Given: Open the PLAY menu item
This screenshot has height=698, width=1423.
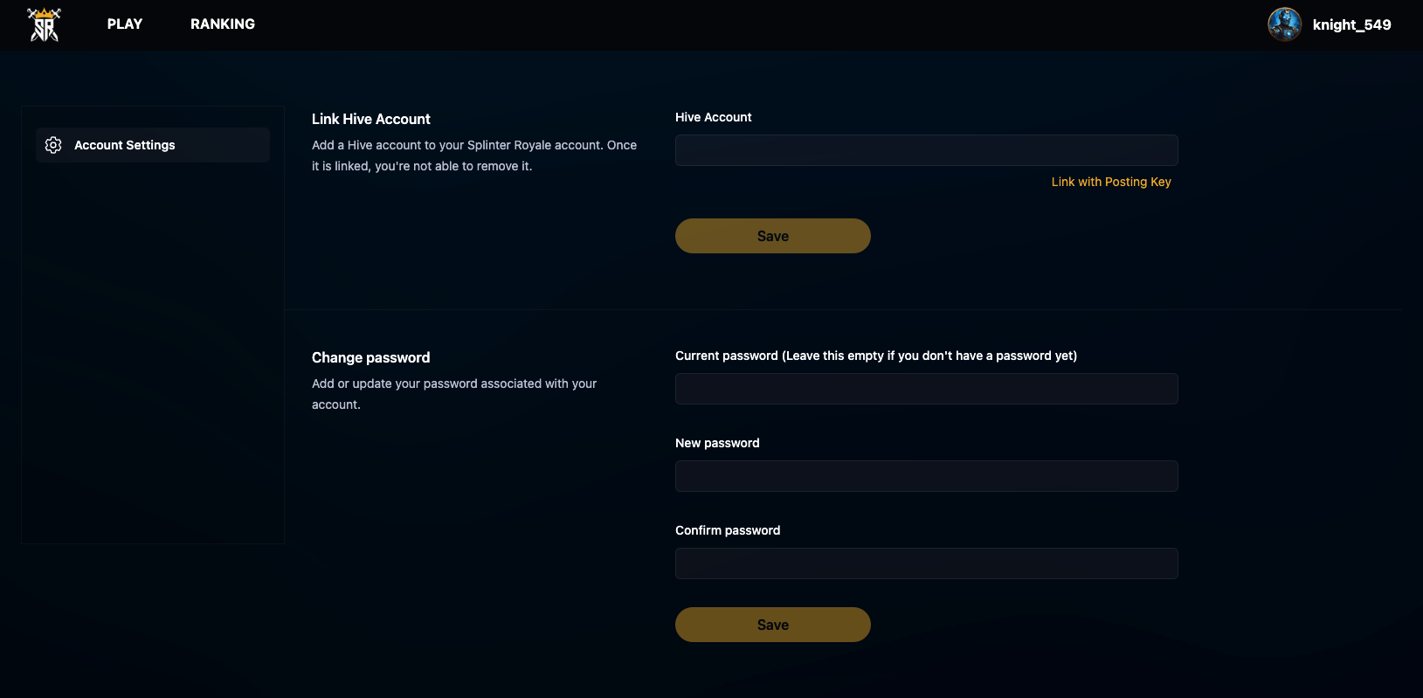Looking at the screenshot, I should (x=125, y=24).
